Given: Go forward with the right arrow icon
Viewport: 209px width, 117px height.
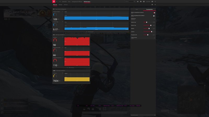Looking at the screenshot, I should 60,2.
